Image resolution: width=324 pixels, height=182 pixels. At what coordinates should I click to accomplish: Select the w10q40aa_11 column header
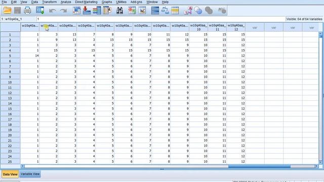217,27
